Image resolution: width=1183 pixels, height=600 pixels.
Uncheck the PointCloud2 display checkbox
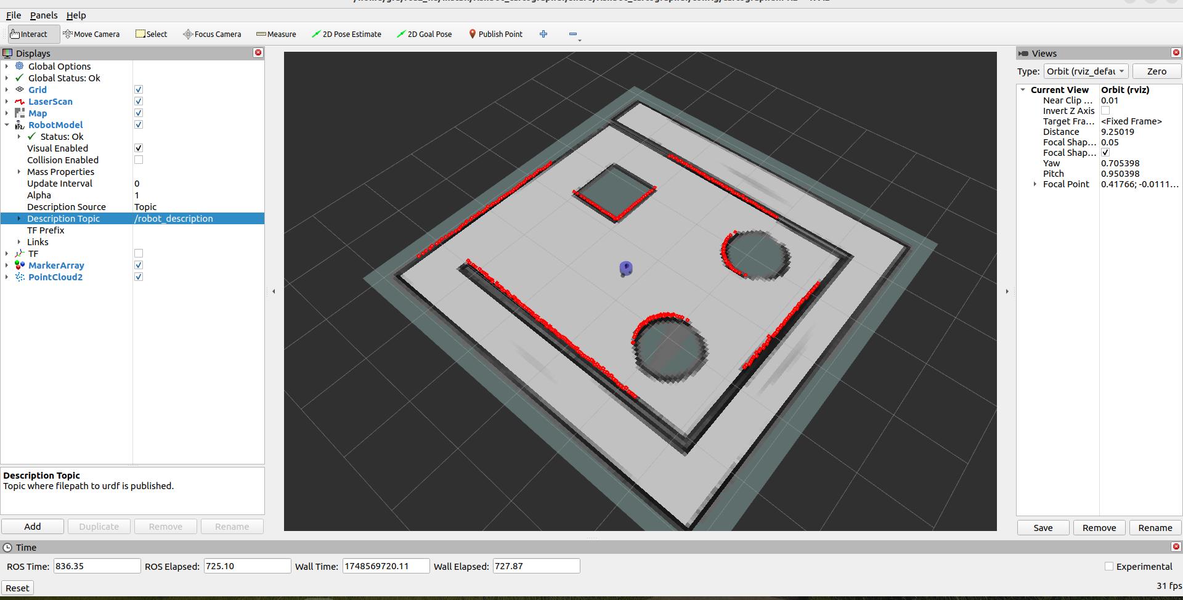click(x=139, y=277)
